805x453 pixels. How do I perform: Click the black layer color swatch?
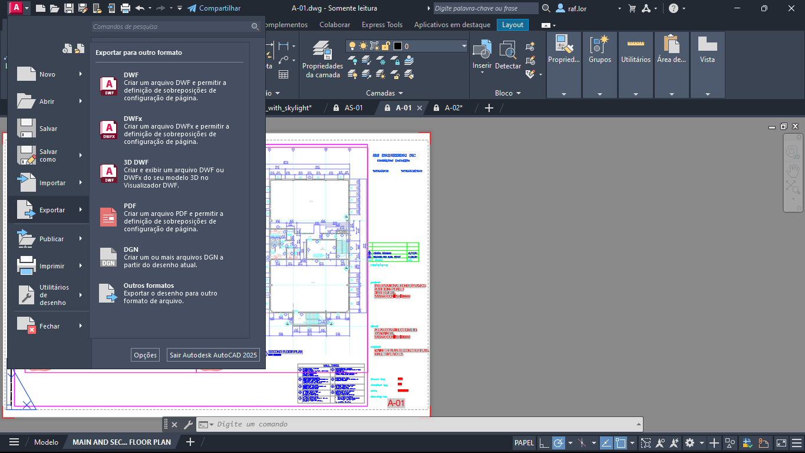point(398,46)
